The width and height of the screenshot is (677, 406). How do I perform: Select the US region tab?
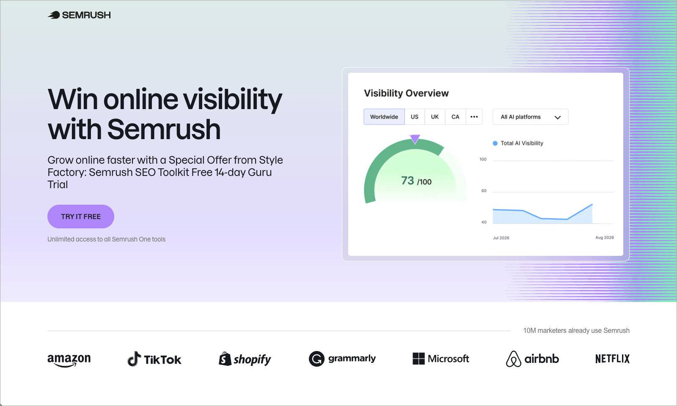(x=415, y=117)
